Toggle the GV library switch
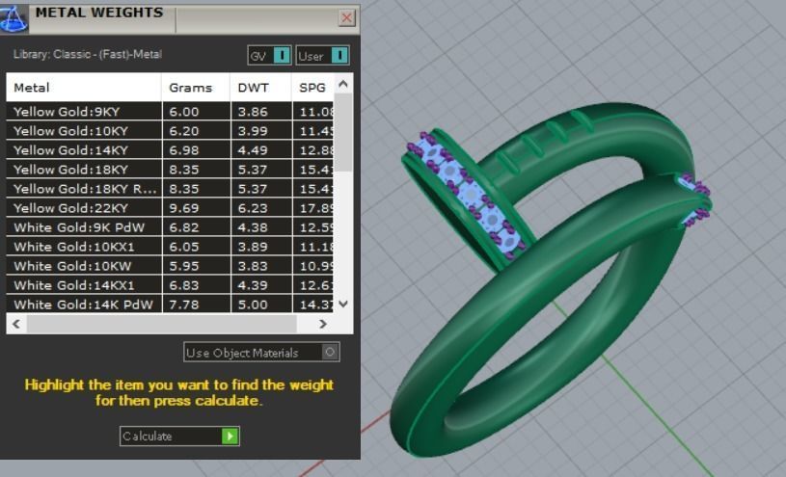 [269, 55]
